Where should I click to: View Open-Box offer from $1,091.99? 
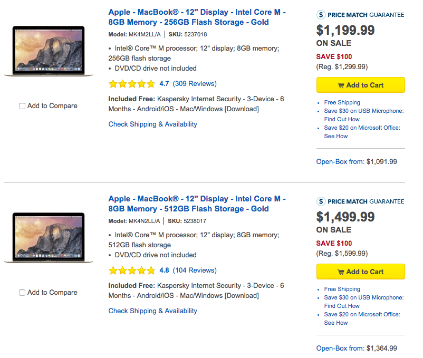pos(357,161)
